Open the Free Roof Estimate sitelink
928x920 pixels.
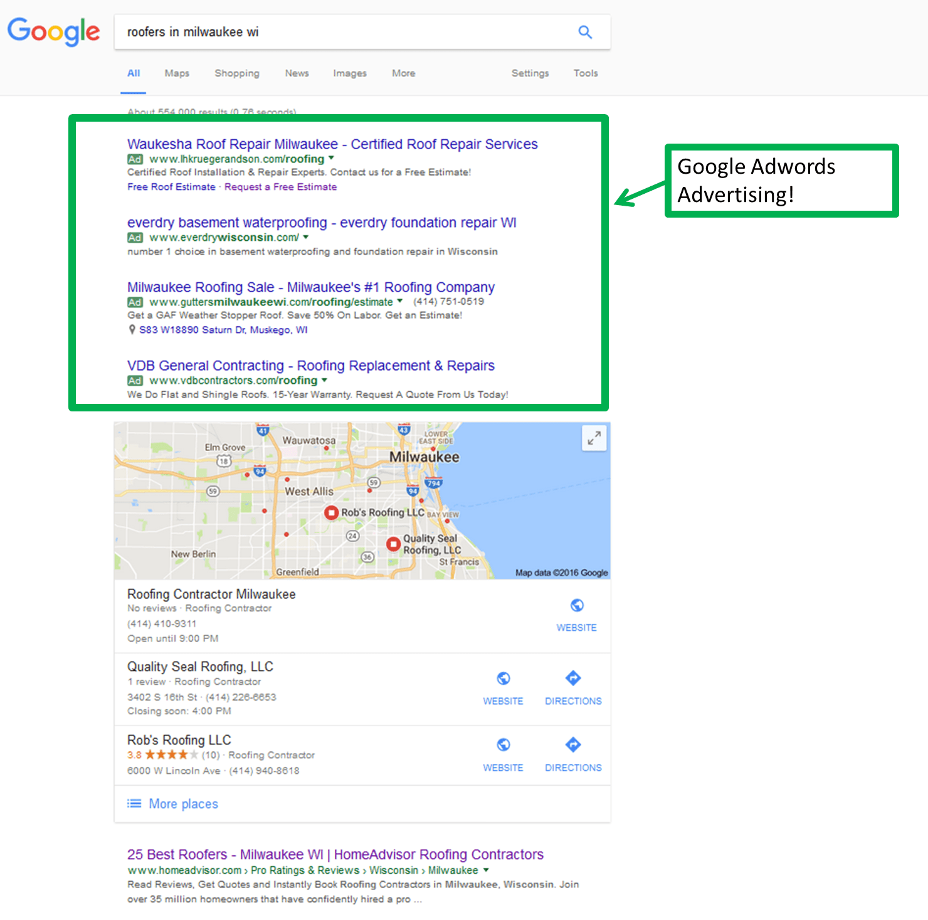171,187
